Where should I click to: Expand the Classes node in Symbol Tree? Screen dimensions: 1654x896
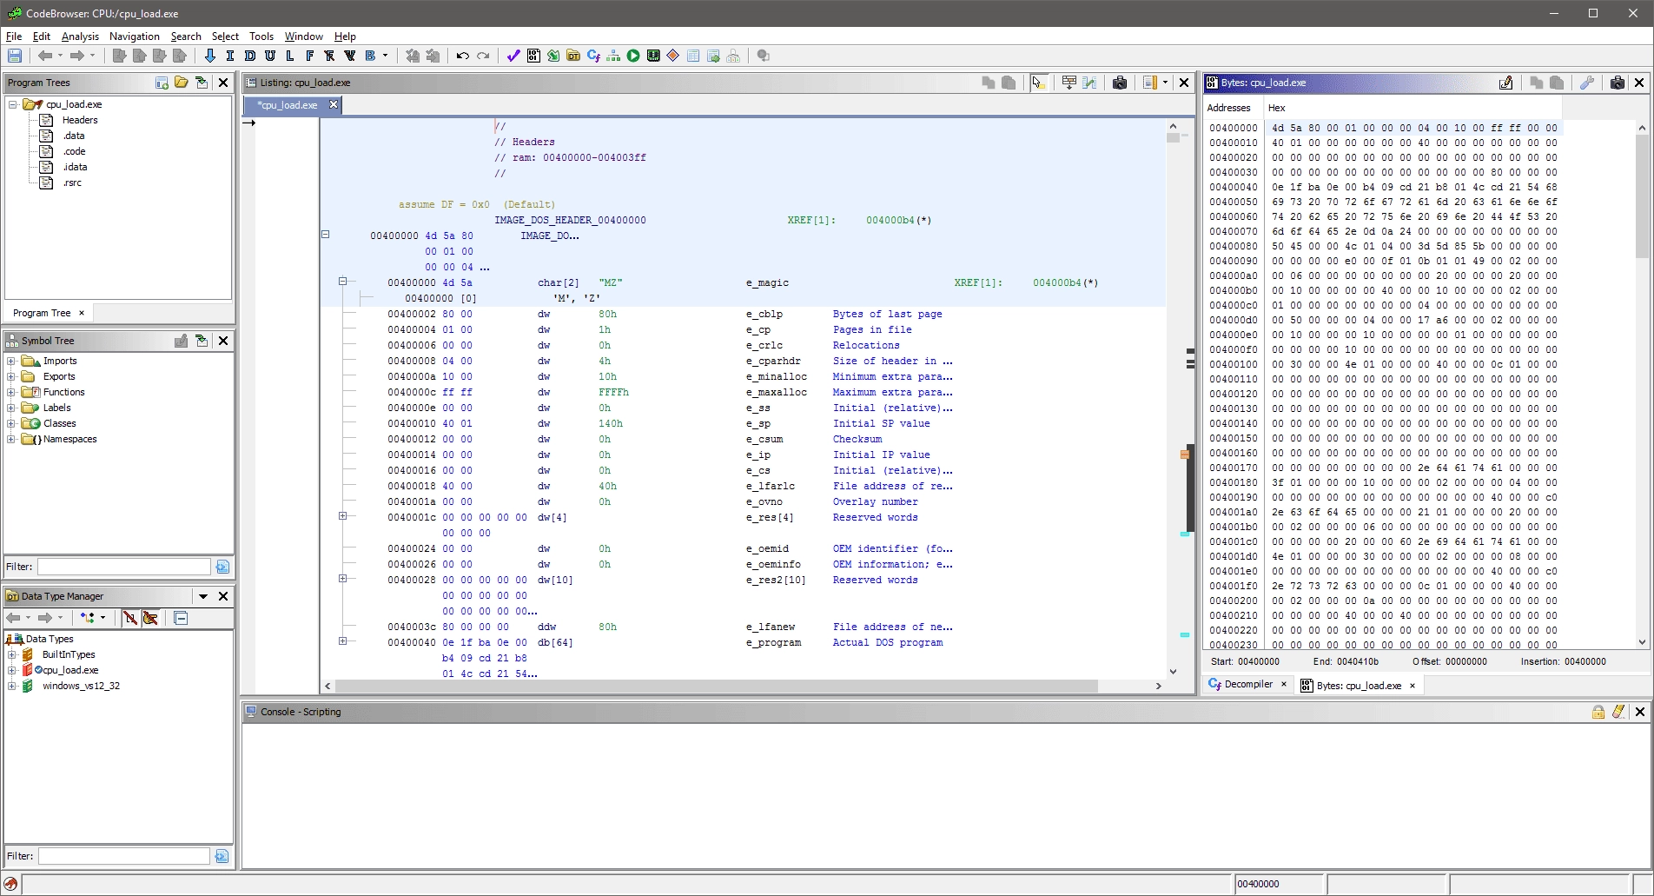tap(11, 423)
